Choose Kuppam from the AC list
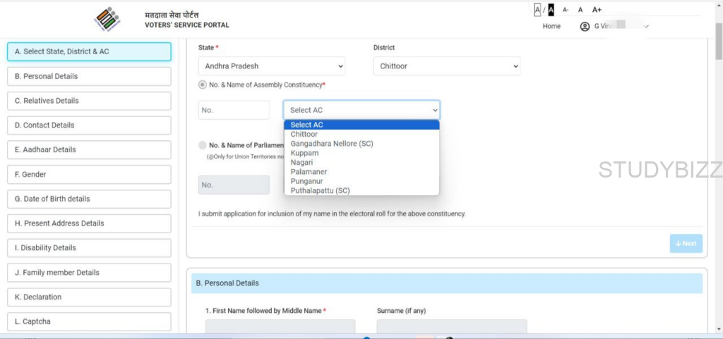The image size is (723, 339). click(304, 153)
